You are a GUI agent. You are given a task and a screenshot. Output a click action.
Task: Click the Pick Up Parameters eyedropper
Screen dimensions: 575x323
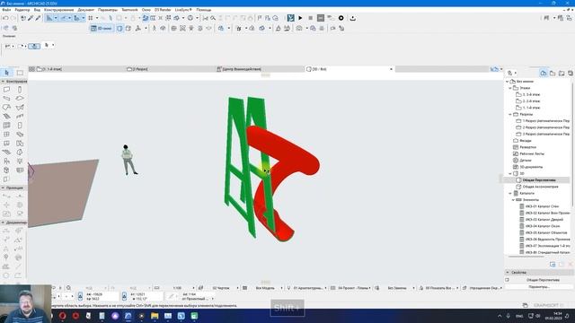[x=31, y=18]
